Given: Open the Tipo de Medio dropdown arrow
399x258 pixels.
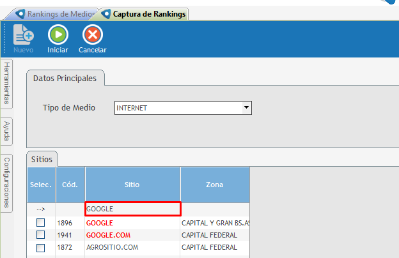Looking at the screenshot, I should click(x=246, y=108).
